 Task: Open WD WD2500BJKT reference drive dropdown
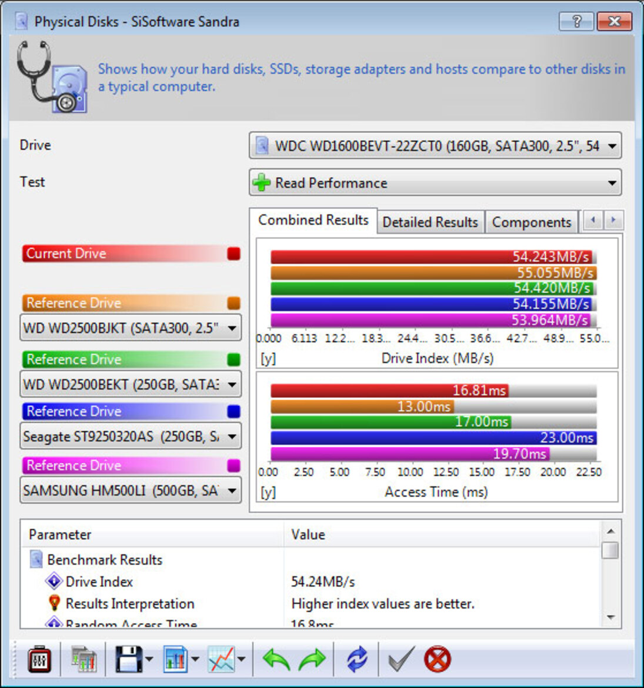(131, 328)
